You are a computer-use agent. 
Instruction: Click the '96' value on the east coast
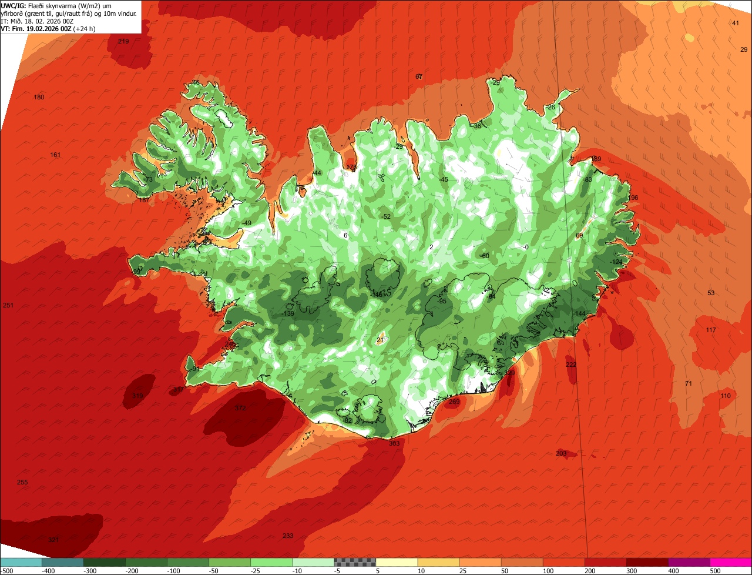coord(634,198)
